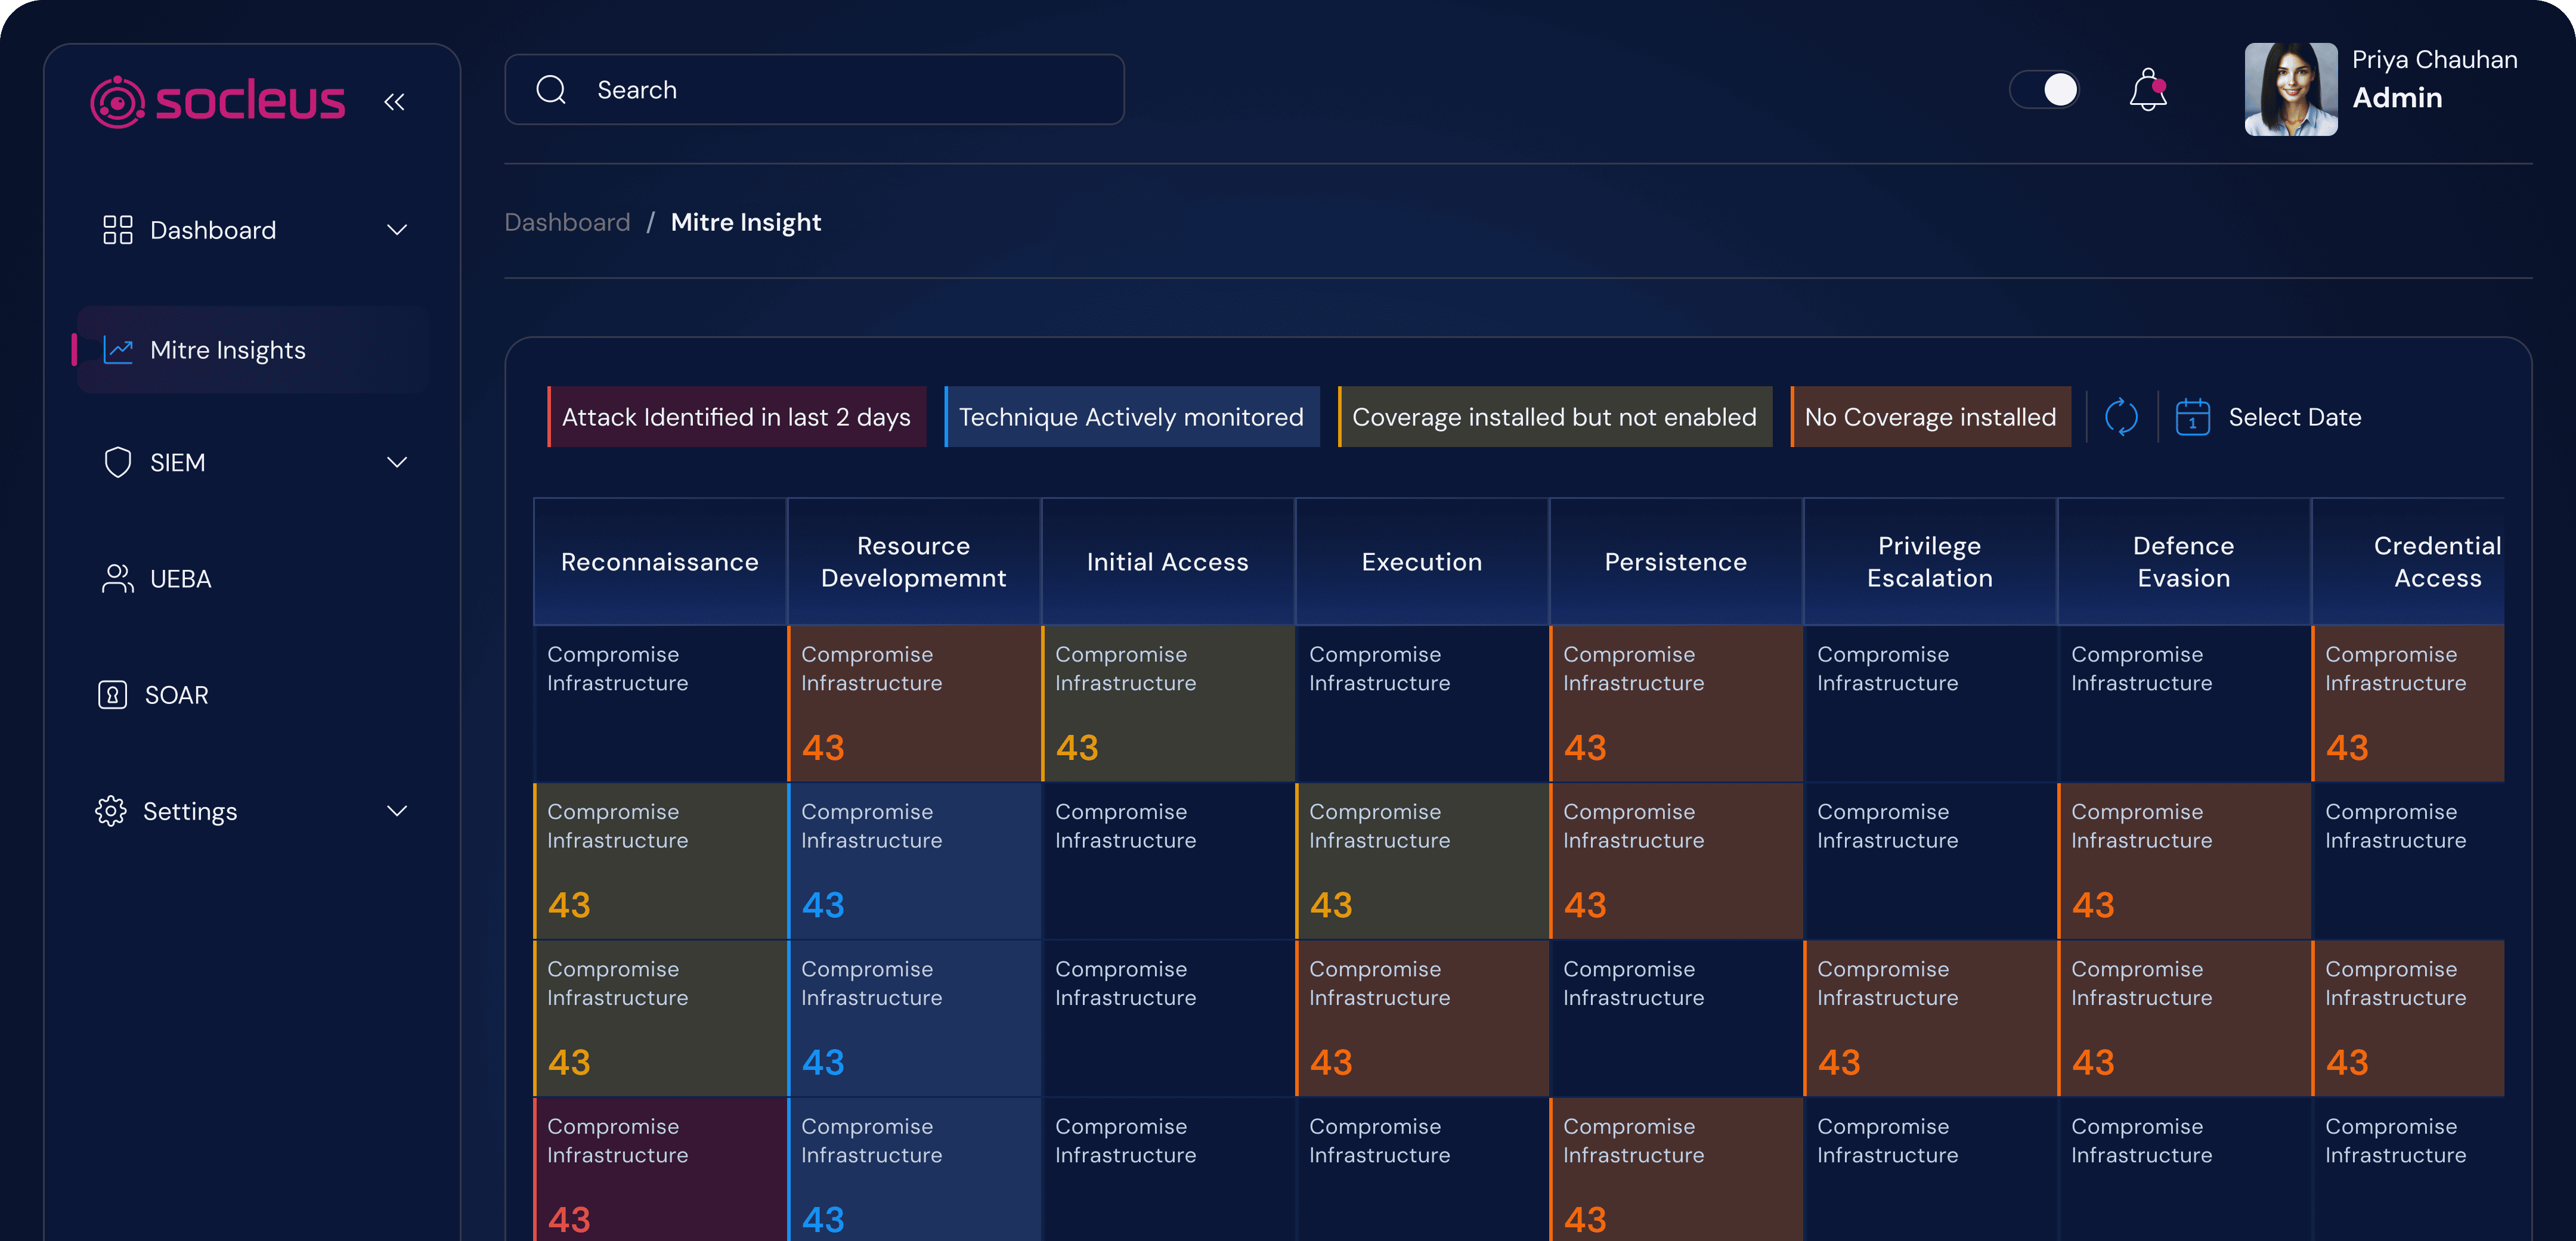The height and width of the screenshot is (1241, 2576).
Task: Open second-row Execution cell with 43
Action: click(x=1422, y=861)
